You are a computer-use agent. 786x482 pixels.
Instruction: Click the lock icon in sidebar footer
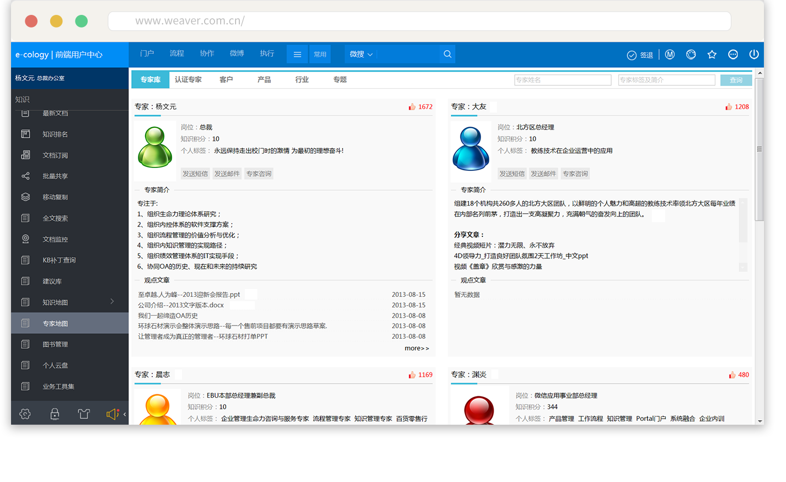(55, 414)
